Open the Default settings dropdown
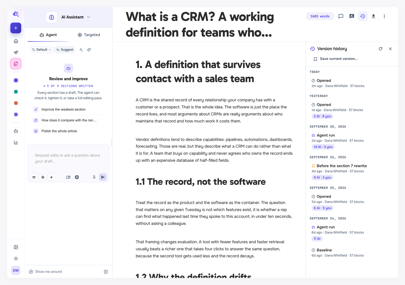 [x=42, y=50]
